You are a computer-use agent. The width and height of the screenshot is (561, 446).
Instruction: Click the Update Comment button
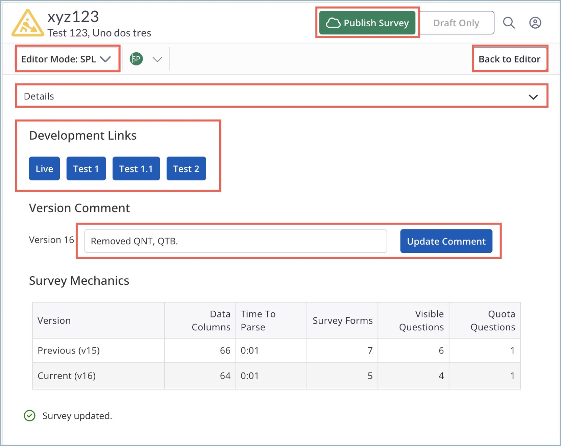[x=446, y=241]
